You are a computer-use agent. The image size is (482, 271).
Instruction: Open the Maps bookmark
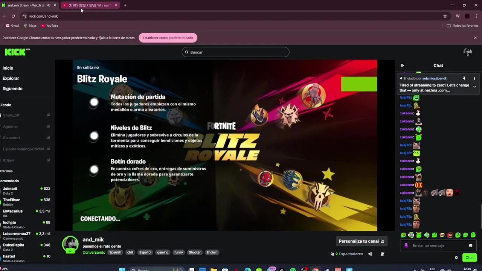coord(30,26)
